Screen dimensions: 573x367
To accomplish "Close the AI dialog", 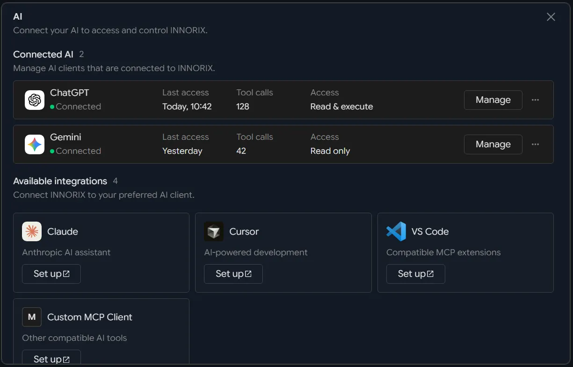I will tap(551, 17).
